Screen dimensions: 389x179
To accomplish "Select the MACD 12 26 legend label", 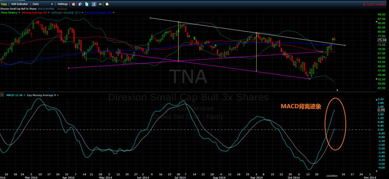I will point(14,95).
